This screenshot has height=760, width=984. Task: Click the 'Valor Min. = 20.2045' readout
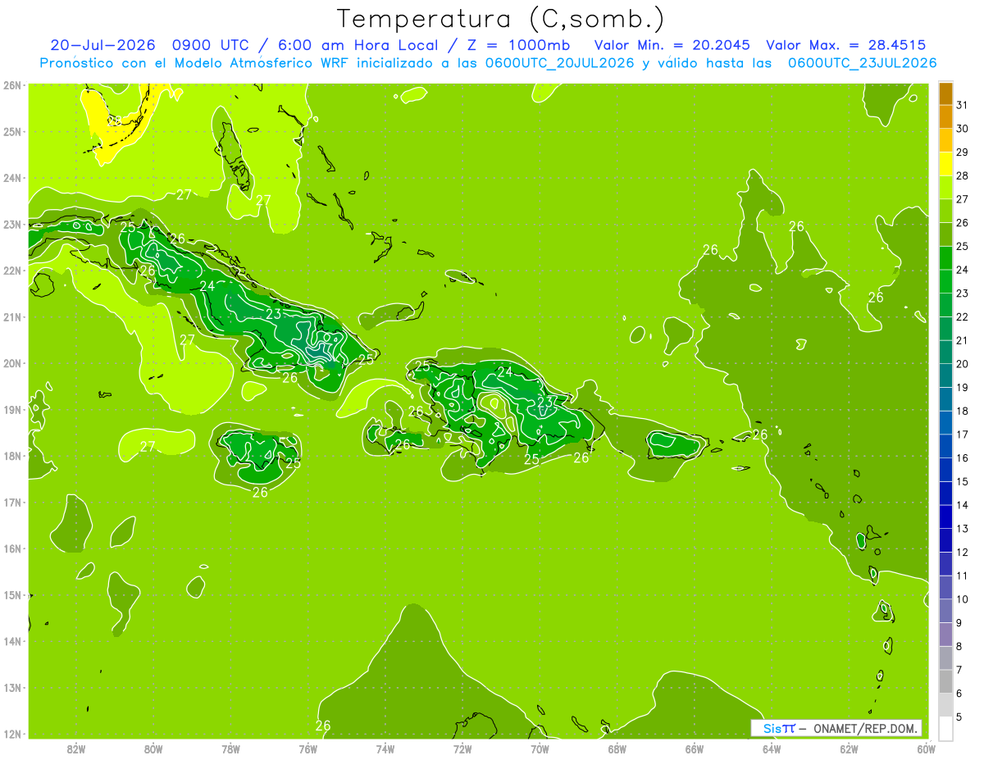click(x=671, y=45)
